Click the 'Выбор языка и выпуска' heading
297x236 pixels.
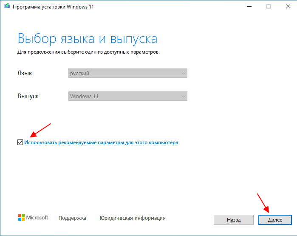pos(88,39)
